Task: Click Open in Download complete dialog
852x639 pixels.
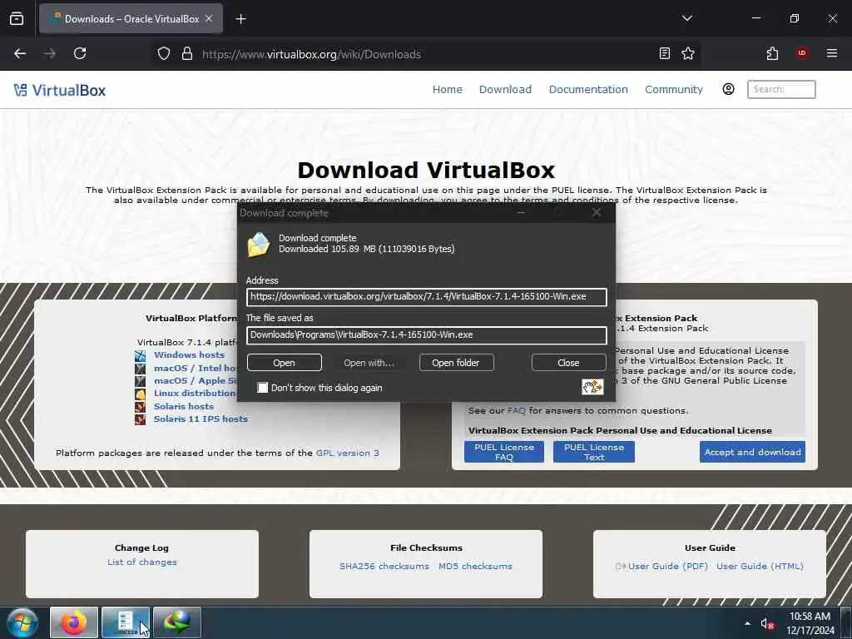Action: [285, 363]
